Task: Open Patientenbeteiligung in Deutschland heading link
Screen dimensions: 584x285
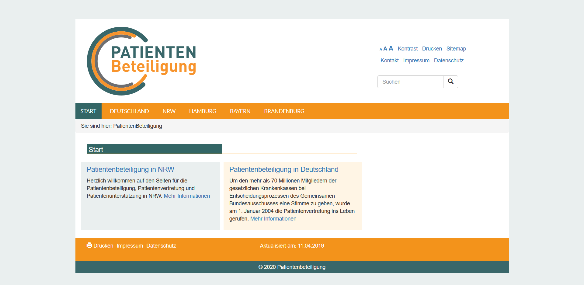Action: tap(284, 169)
